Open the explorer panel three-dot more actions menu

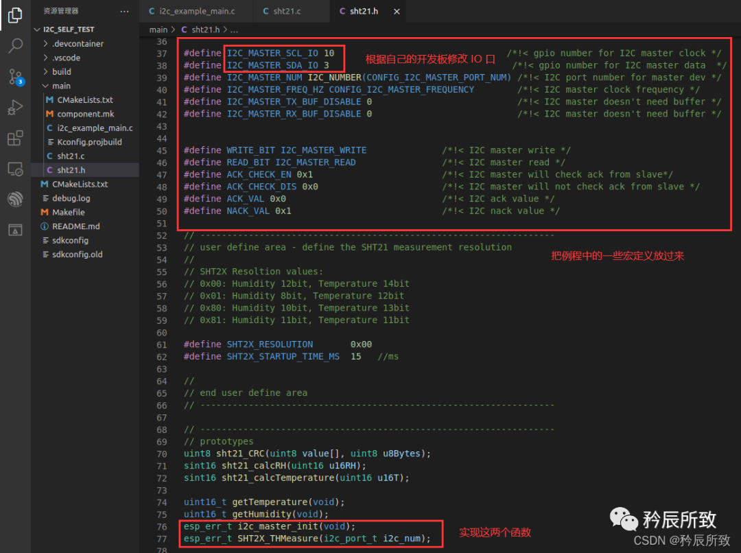pyautogui.click(x=124, y=11)
